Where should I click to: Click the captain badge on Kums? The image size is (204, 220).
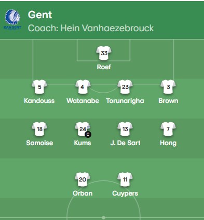pos(88,134)
